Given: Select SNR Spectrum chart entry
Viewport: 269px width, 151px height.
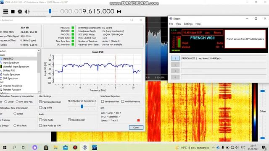Looking at the screenshot, I should 11,78.
